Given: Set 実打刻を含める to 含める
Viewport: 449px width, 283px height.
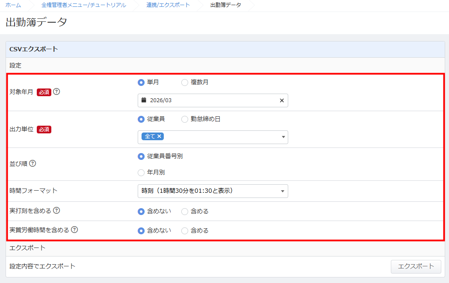Looking at the screenshot, I should click(185, 212).
